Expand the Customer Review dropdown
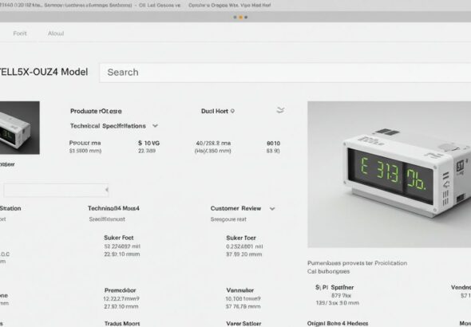The image size is (471, 327). (x=272, y=208)
